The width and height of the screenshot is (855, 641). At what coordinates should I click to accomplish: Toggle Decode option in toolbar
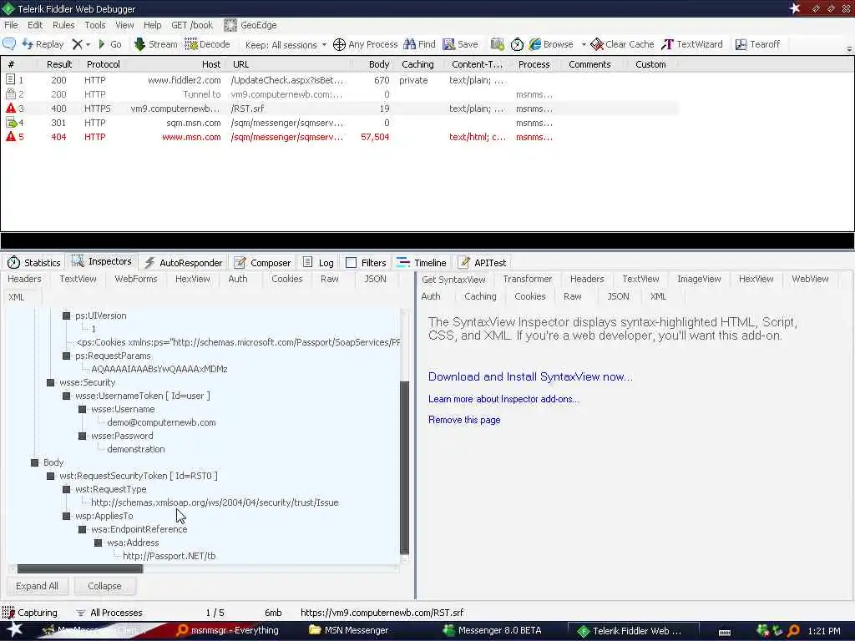pos(207,44)
